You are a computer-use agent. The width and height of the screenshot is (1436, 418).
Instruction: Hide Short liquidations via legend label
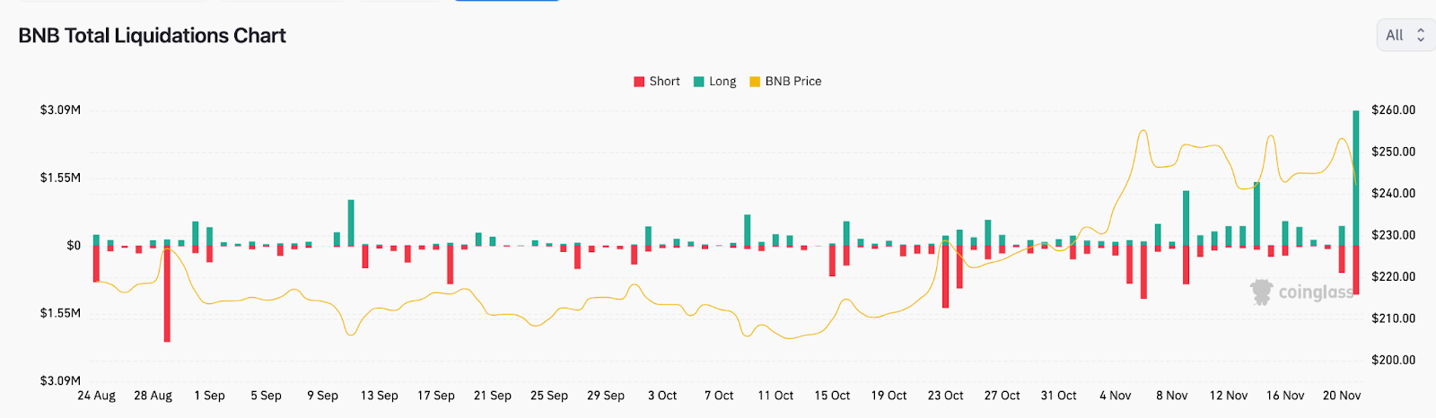pos(664,82)
